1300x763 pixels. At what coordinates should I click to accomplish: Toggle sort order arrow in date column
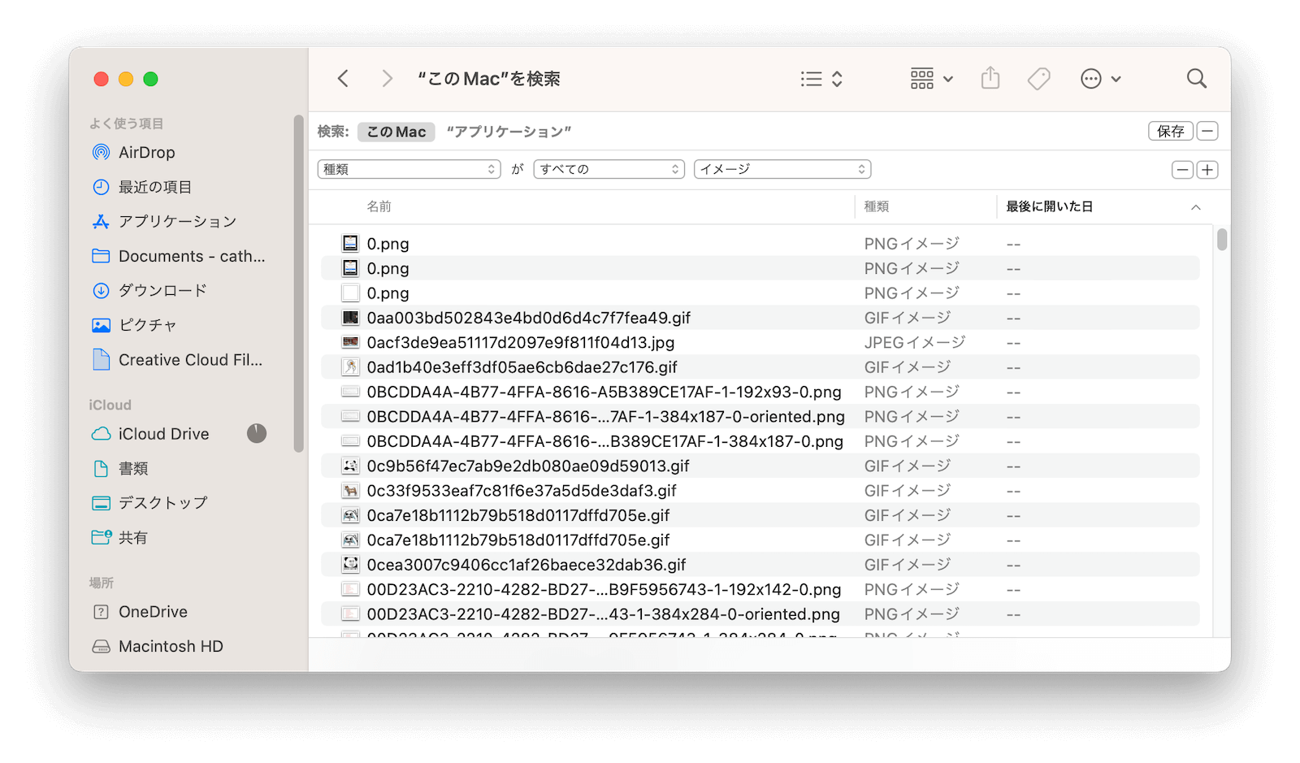1195,207
